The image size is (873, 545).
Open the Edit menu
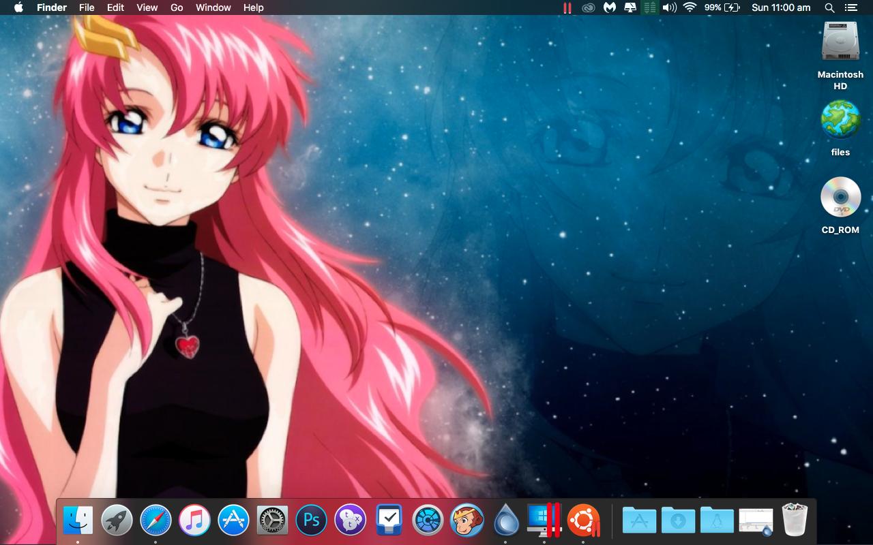pos(115,7)
